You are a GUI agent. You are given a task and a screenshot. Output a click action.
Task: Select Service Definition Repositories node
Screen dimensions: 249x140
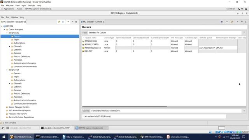tap(21, 117)
